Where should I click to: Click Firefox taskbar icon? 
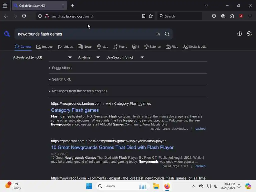[x=167, y=186]
